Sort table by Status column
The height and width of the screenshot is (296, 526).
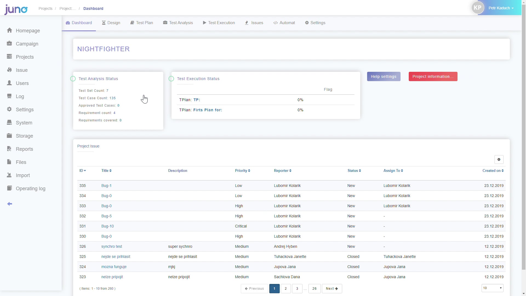pos(354,171)
